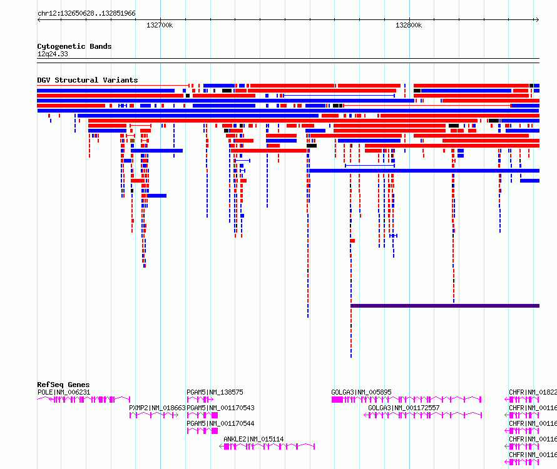Viewport: 557px width, 469px height.
Task: Open the GOLGA3|NM_005895 gene label
Action: (361, 392)
